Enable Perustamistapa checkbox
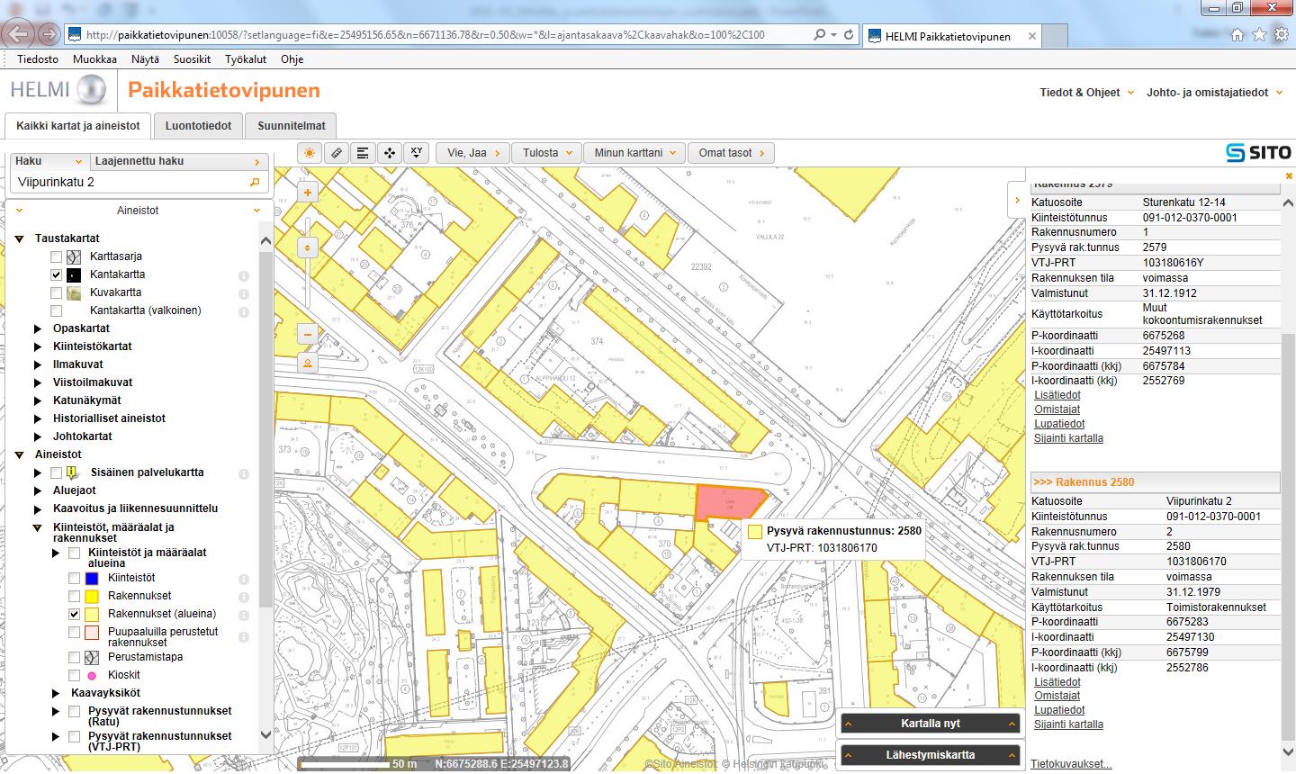This screenshot has width=1296, height=774. tap(75, 657)
